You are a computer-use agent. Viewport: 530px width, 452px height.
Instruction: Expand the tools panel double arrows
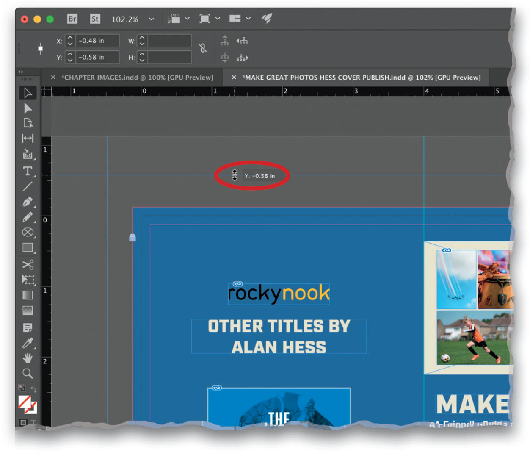(21, 72)
